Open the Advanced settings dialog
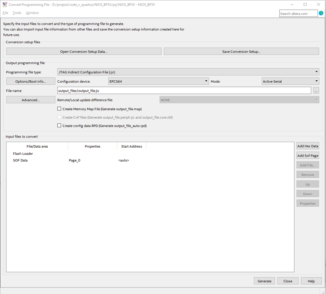 pyautogui.click(x=31, y=100)
